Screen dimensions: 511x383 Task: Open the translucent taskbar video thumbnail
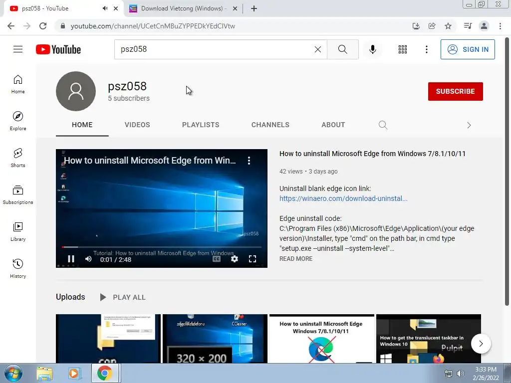[x=428, y=339]
